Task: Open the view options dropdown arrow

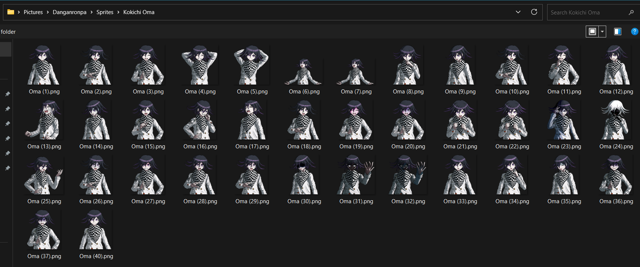Action: pos(602,32)
